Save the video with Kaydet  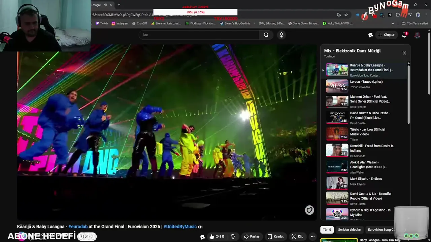pyautogui.click(x=275, y=237)
